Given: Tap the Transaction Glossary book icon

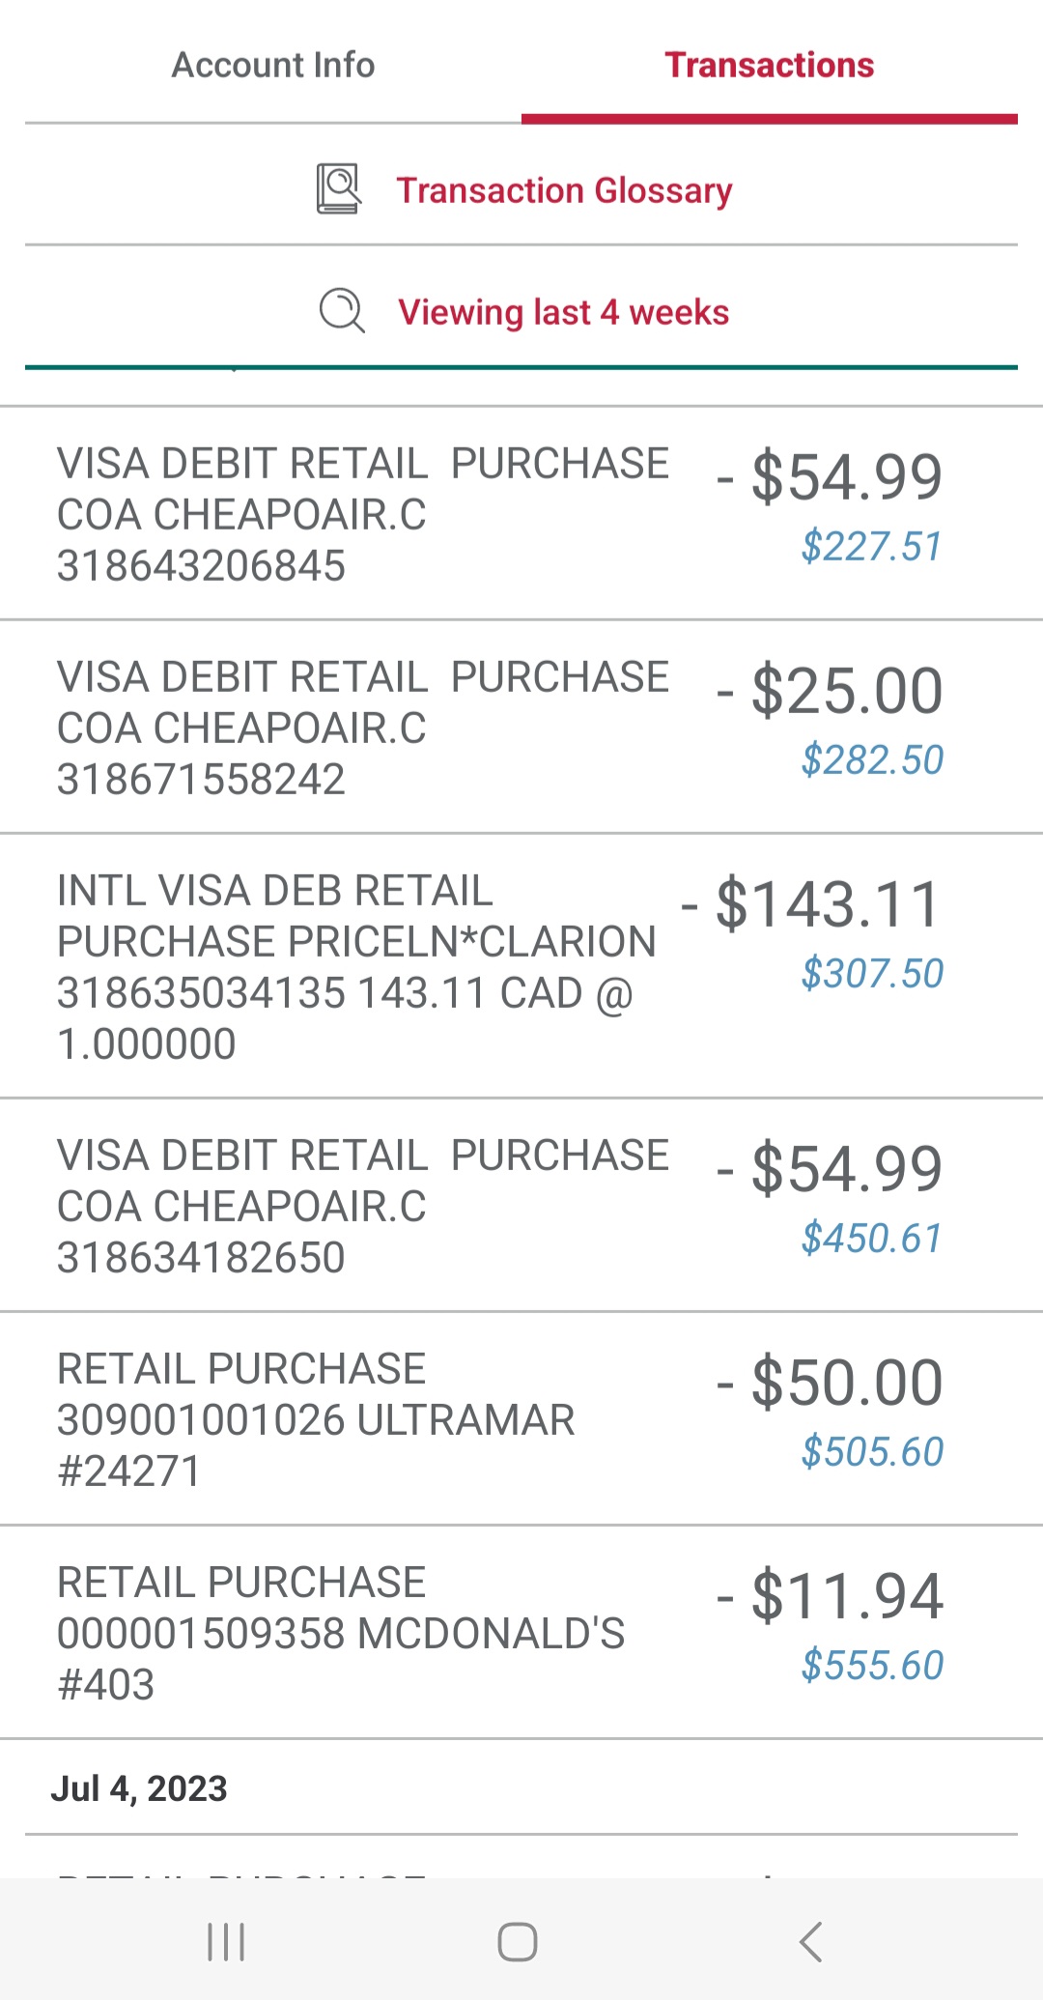Looking at the screenshot, I should click(338, 189).
